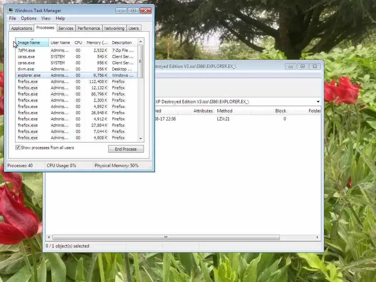This screenshot has width=376, height=282.
Task: Click the Task Manager title bar icon
Action: (x=10, y=10)
